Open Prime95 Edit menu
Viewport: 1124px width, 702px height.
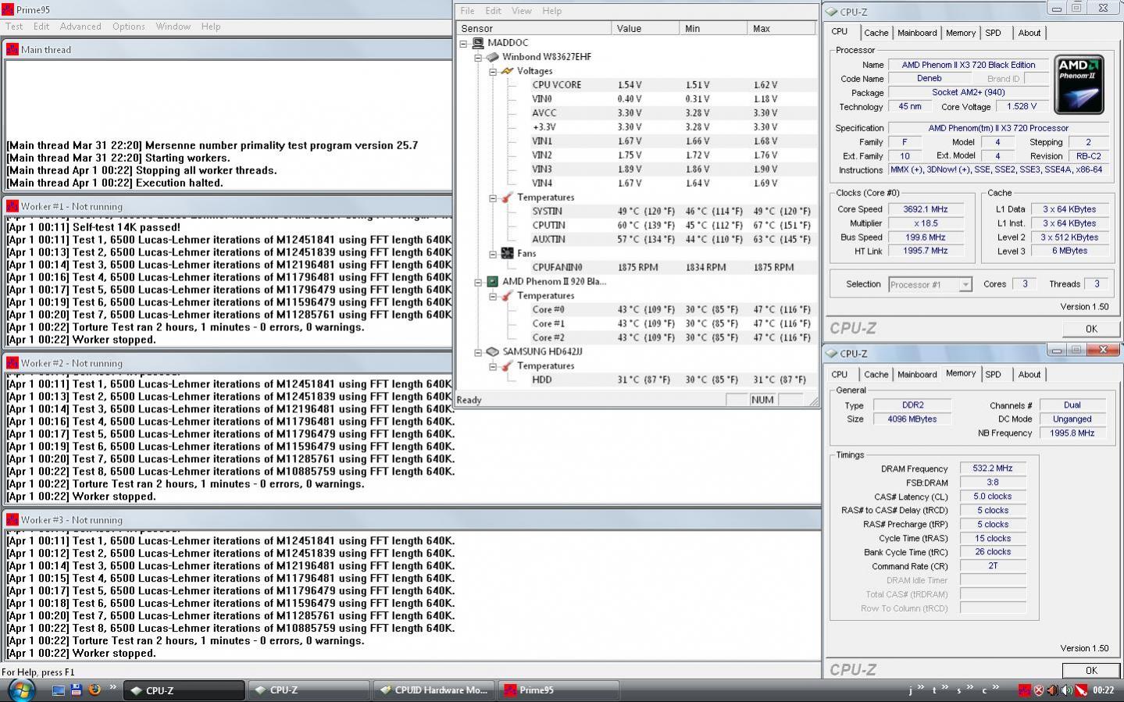click(x=41, y=26)
